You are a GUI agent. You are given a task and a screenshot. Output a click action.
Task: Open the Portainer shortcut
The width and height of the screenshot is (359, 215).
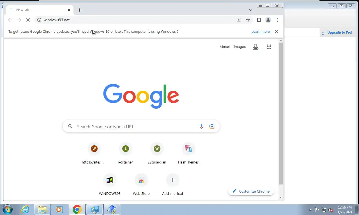(126, 153)
